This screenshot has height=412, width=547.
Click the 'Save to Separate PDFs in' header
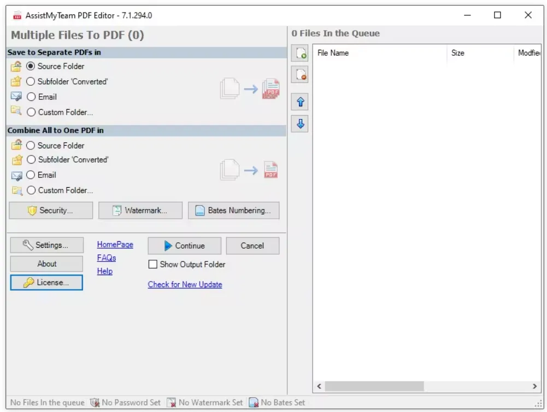[x=146, y=52]
